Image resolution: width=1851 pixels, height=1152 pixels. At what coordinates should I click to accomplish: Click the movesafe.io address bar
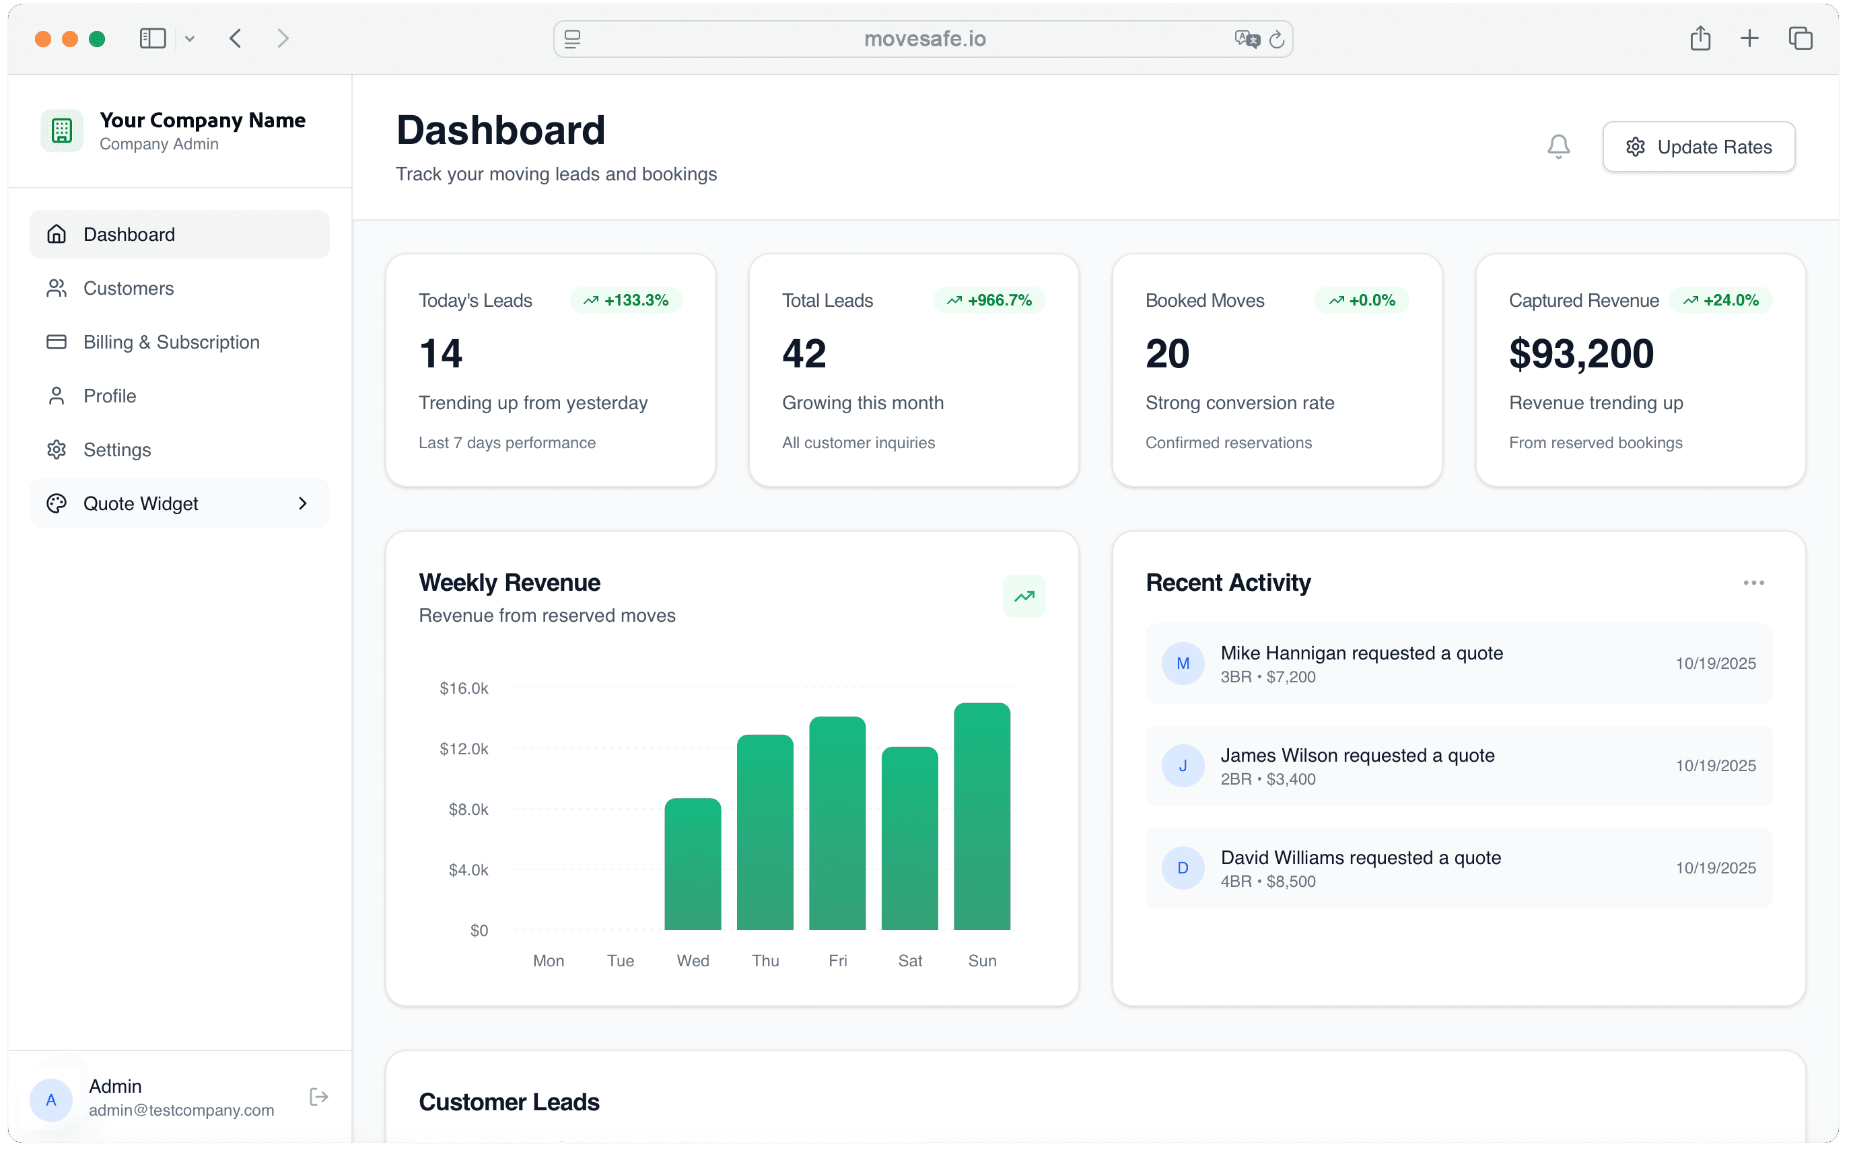pos(923,39)
